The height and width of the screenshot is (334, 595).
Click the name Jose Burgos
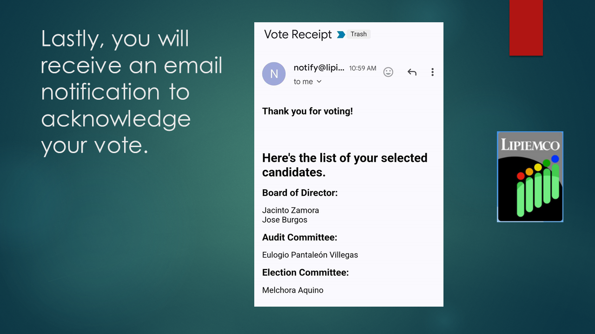point(284,220)
